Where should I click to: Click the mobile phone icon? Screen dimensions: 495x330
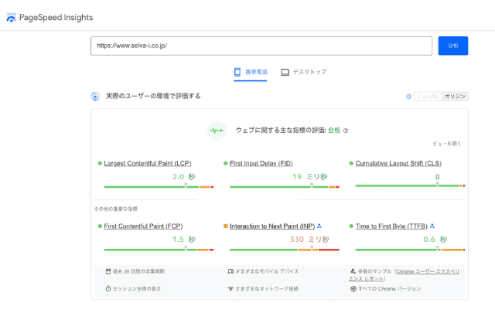point(237,72)
